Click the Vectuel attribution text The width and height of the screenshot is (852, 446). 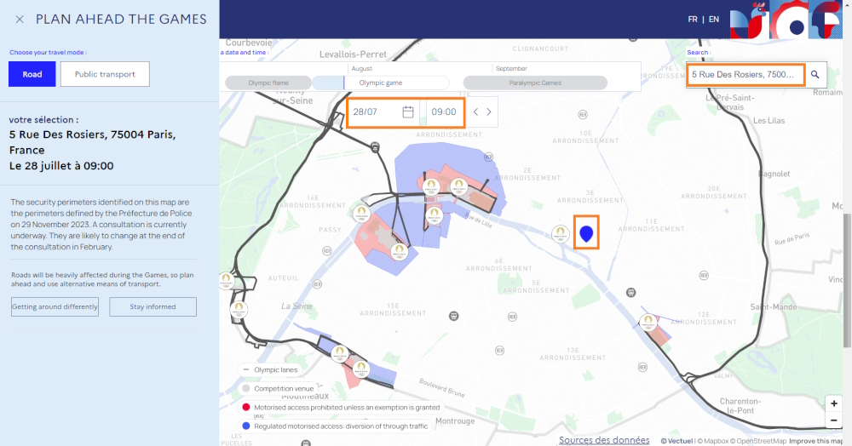pyautogui.click(x=677, y=441)
